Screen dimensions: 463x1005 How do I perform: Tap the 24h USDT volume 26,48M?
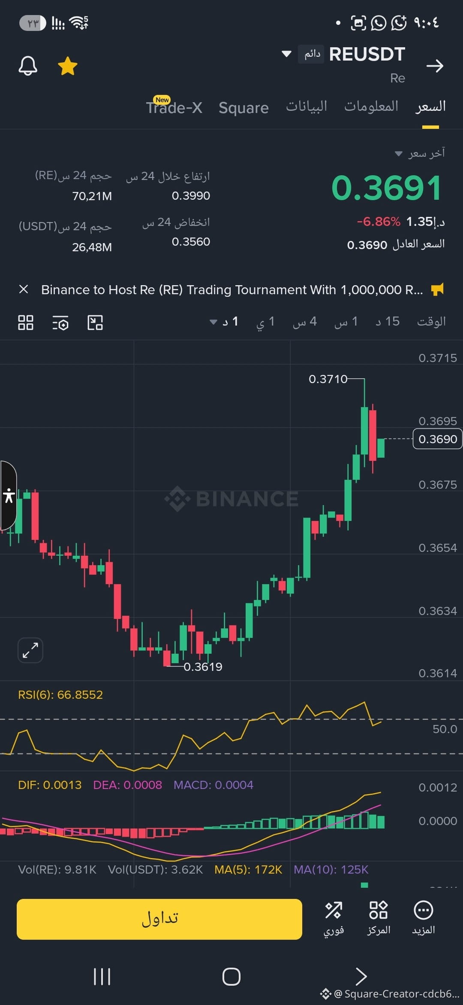click(x=92, y=247)
